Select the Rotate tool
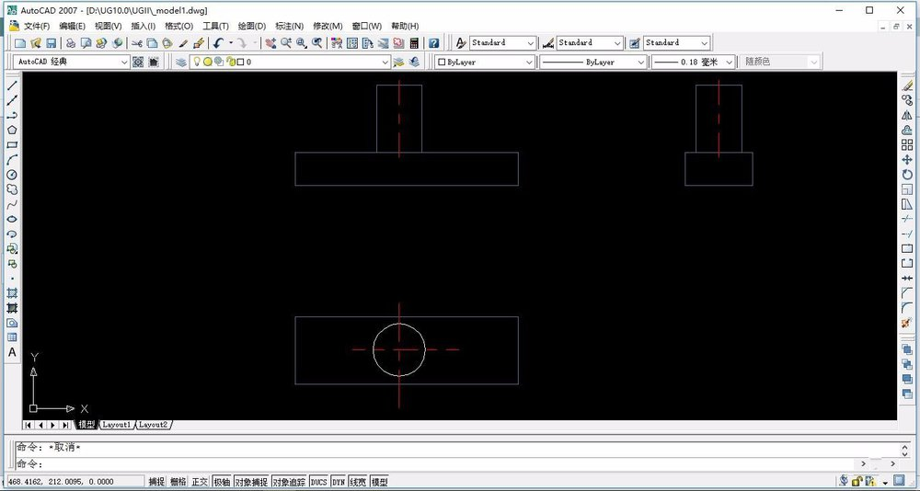920x491 pixels. point(907,175)
